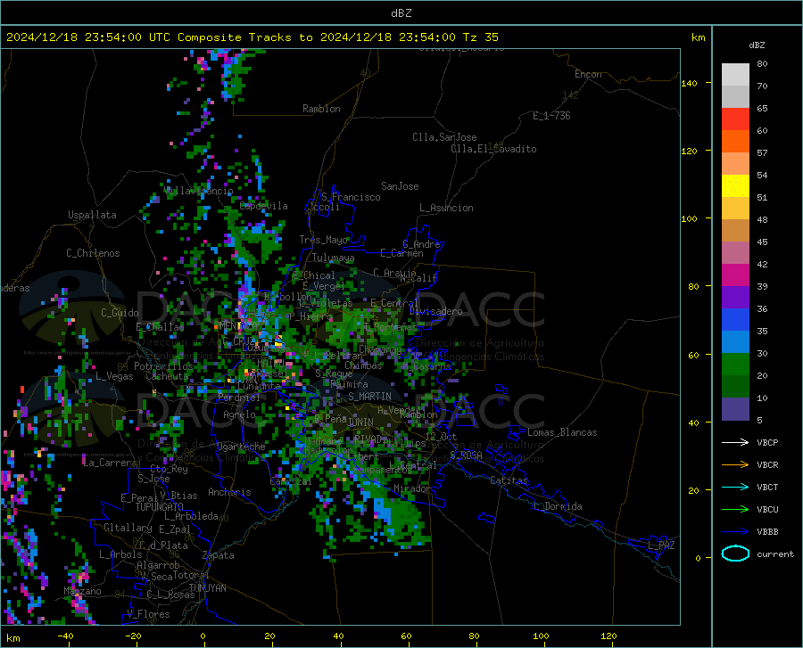Image resolution: width=803 pixels, height=648 pixels.
Task: Click the 140 km tick label
Action: coord(689,83)
